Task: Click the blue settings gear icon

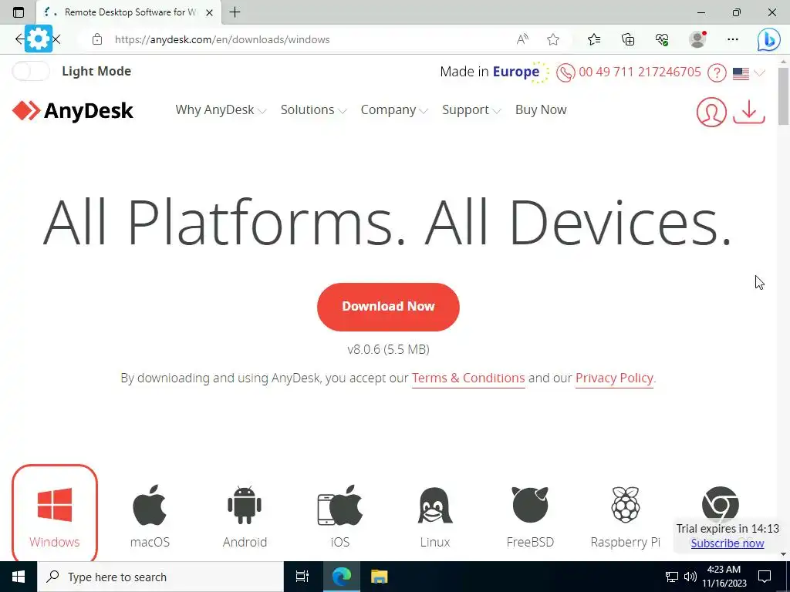Action: 39,39
